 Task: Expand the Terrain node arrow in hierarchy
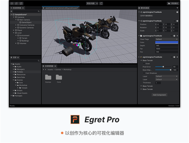[x=18, y=38]
